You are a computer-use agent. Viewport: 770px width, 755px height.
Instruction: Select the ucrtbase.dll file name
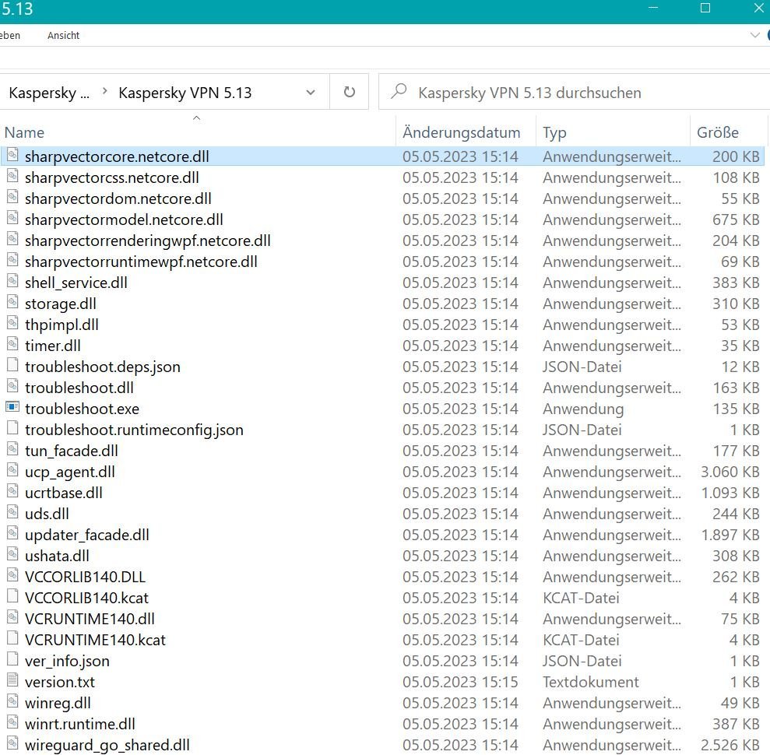pos(63,493)
